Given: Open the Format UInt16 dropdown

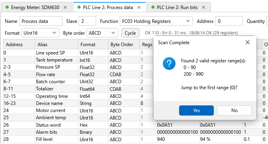Looking at the screenshot, I should pos(40,33).
